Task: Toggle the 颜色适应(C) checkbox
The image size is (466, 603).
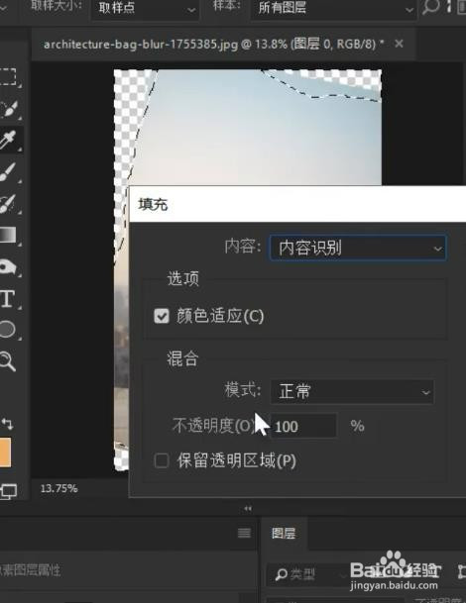Action: click(x=162, y=316)
